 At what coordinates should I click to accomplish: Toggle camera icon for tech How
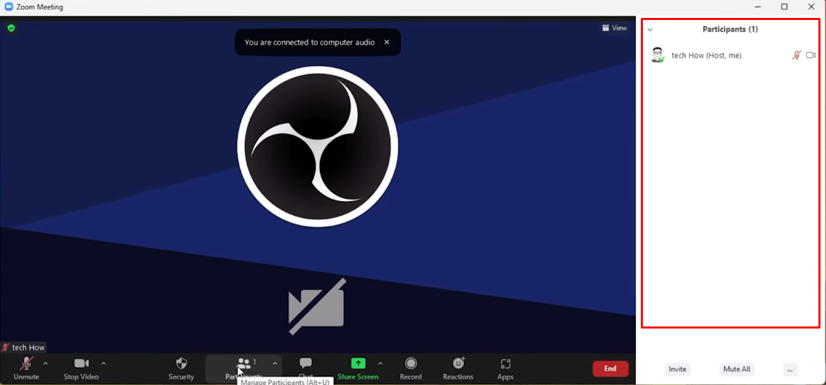tap(811, 55)
